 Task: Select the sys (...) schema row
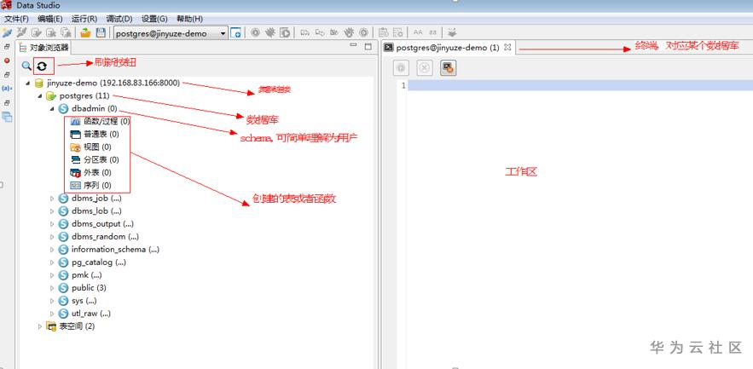(84, 301)
